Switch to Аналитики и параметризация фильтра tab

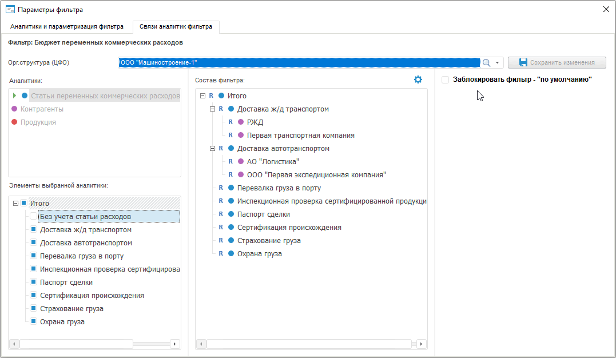(67, 26)
